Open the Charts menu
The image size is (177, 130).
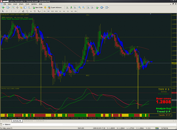click(21, 4)
